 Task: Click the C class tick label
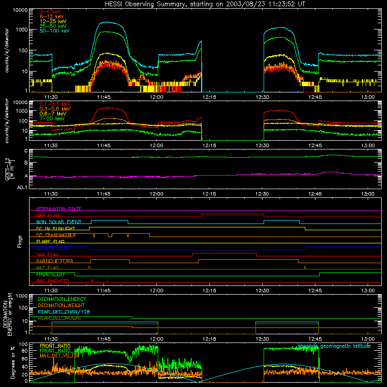(x=26, y=151)
